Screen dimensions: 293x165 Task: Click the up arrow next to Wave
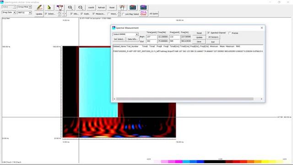(119, 12)
